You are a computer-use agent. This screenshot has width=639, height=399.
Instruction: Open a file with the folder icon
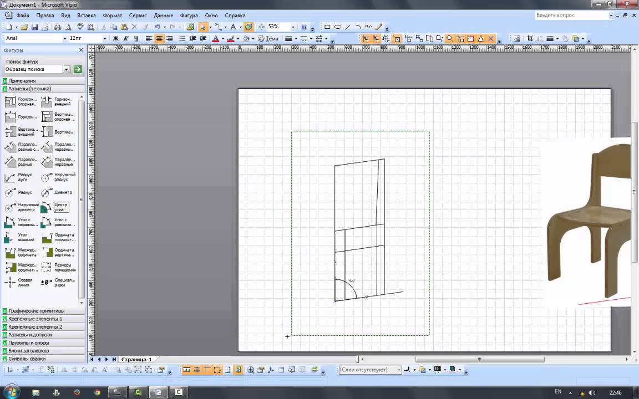(x=24, y=27)
